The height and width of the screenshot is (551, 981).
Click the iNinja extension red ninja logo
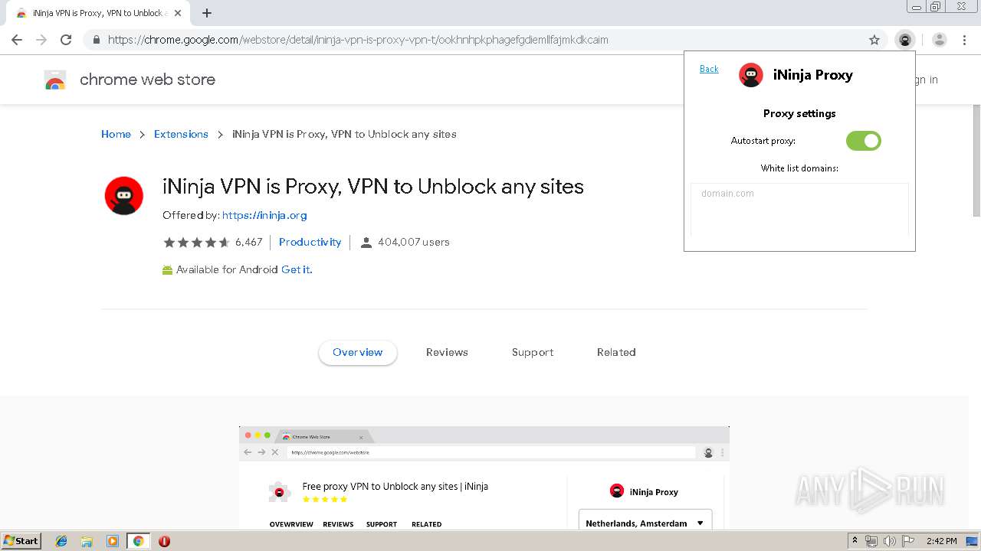[124, 196]
